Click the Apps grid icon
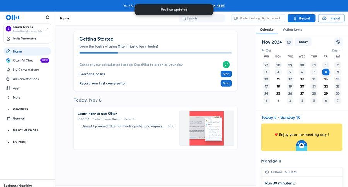The width and height of the screenshot is (348, 187). [x=8, y=88]
